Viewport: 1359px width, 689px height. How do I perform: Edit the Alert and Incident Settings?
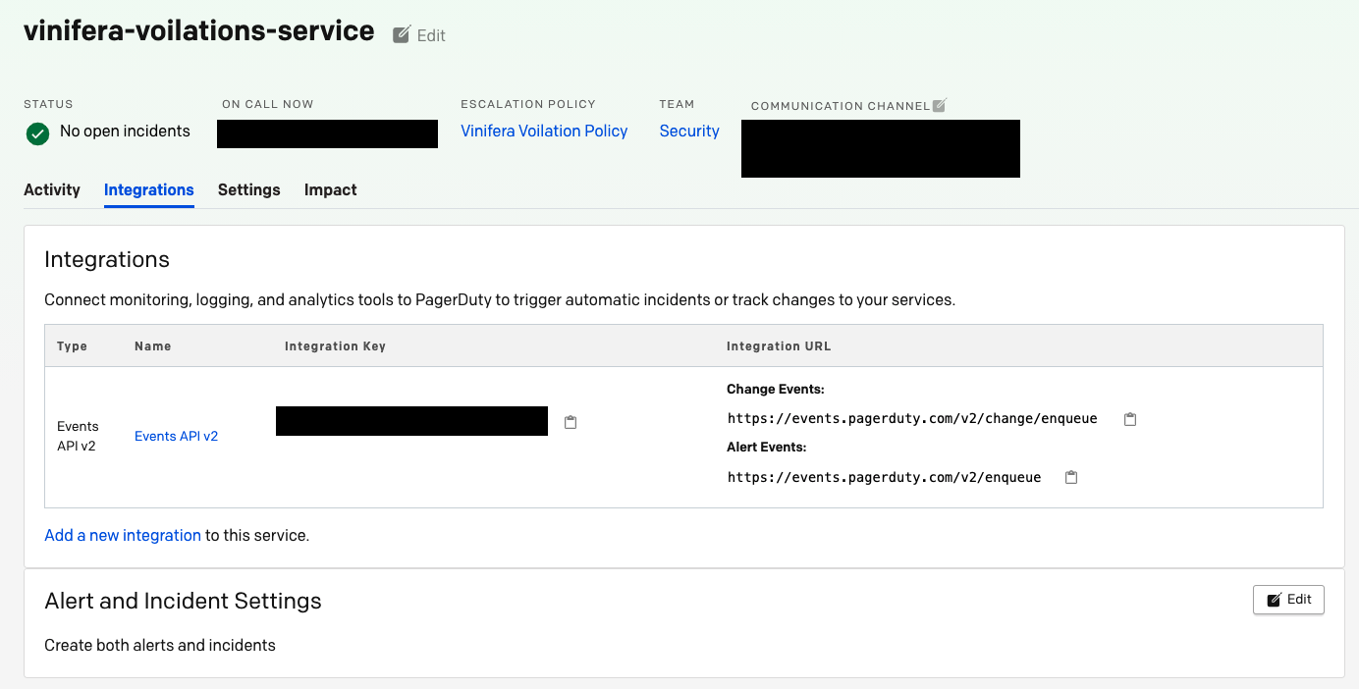pos(1288,600)
